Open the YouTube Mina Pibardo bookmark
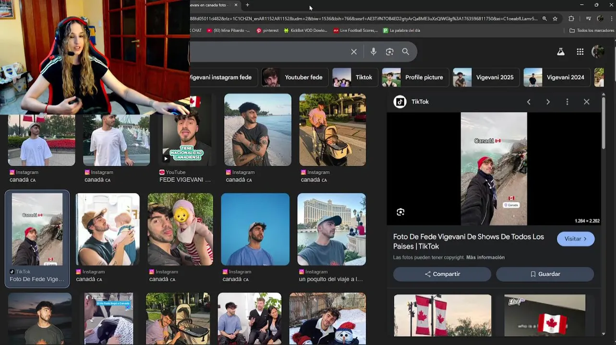This screenshot has height=345, width=616. pyautogui.click(x=229, y=30)
